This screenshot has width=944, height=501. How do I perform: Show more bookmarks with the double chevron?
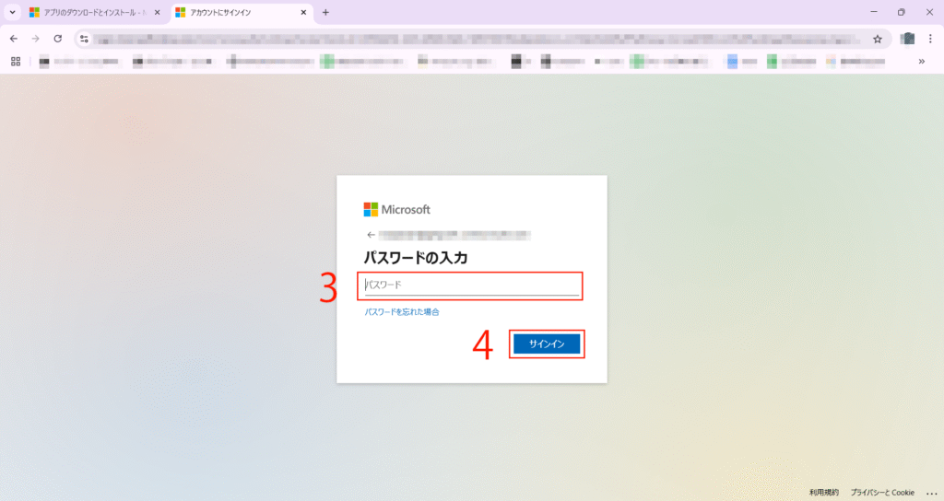click(x=922, y=62)
